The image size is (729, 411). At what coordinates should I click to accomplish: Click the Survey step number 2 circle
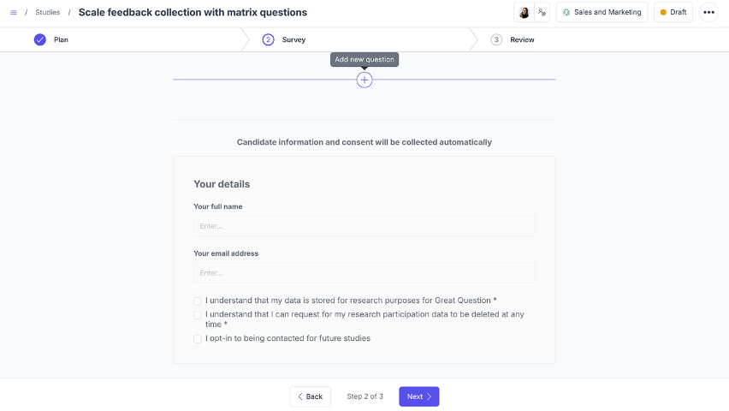pos(268,39)
